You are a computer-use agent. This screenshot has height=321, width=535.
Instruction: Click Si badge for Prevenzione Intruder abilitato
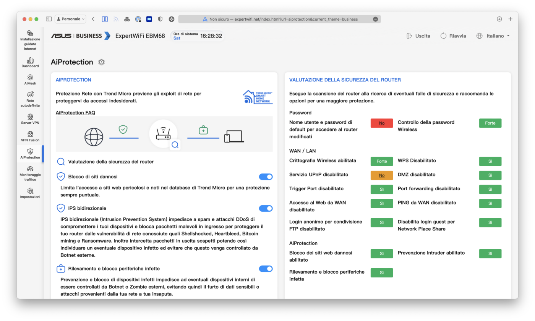[490, 253]
